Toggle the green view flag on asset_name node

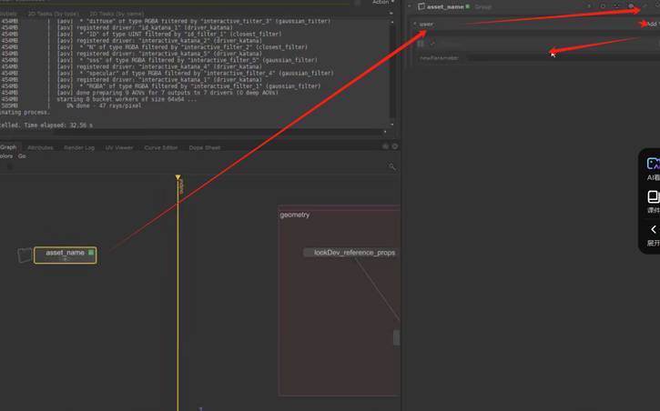click(91, 253)
